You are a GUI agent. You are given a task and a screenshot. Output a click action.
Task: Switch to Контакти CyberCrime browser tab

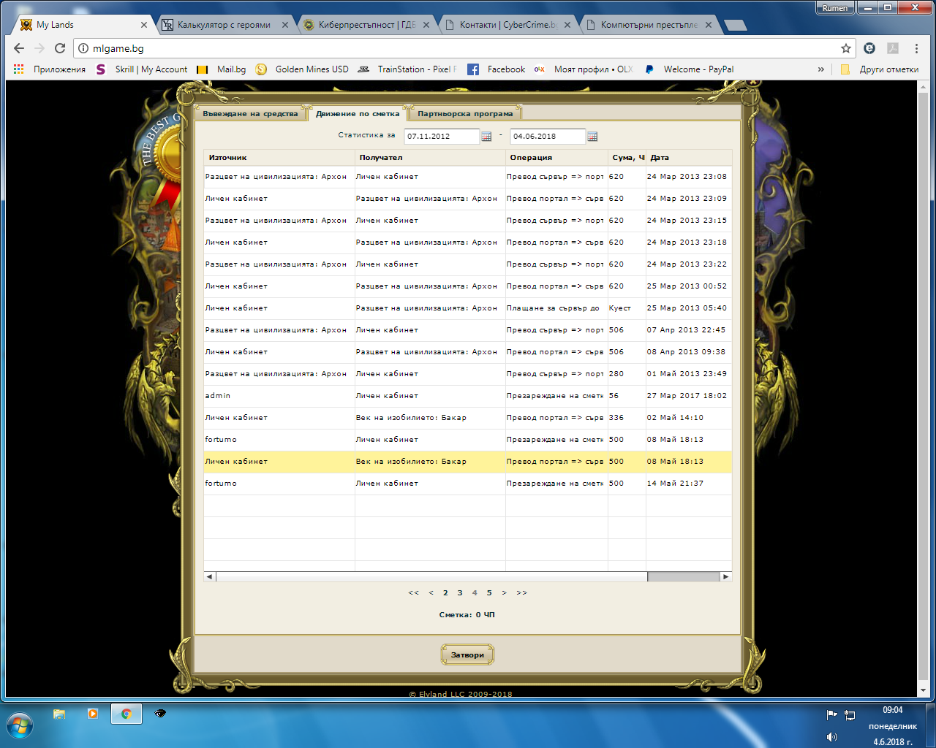[x=507, y=25]
